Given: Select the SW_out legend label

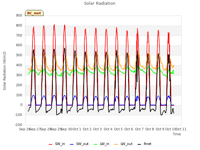Looking at the screenshot, I should click(x=82, y=144).
